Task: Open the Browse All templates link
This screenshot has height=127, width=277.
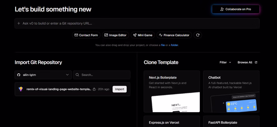Action: point(247,62)
